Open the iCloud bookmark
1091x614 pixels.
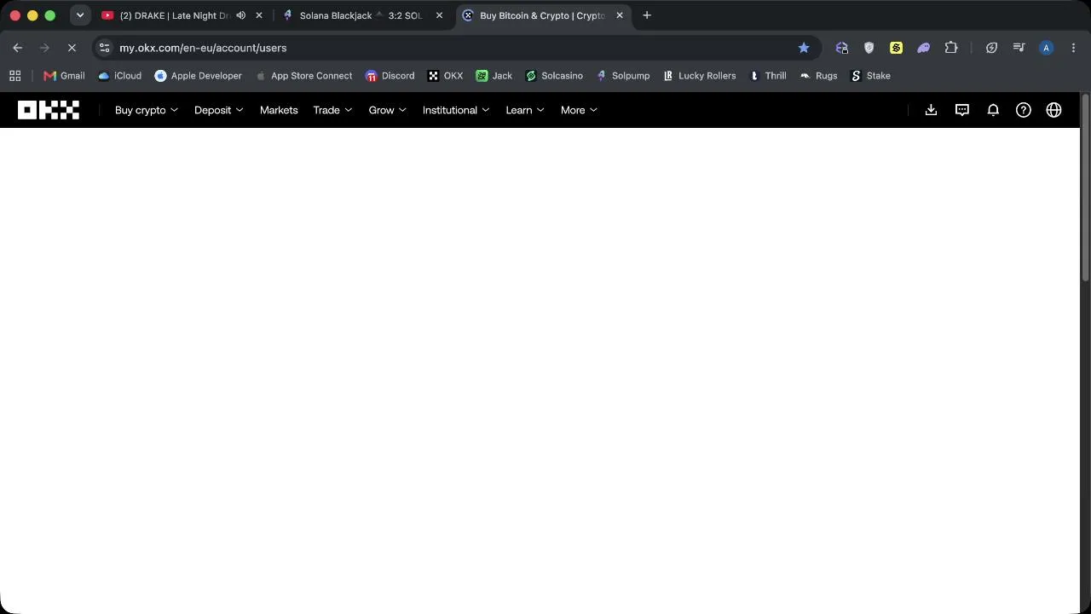pos(119,76)
